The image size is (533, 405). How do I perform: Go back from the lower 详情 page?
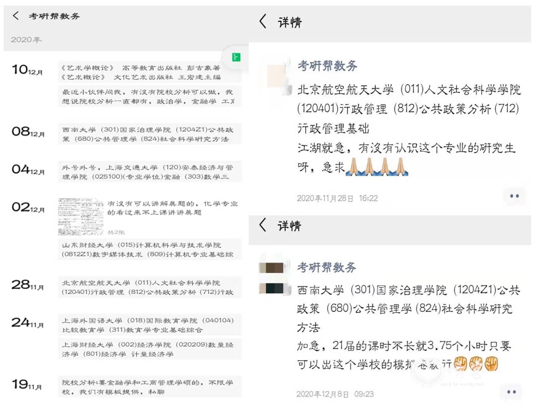click(x=262, y=225)
